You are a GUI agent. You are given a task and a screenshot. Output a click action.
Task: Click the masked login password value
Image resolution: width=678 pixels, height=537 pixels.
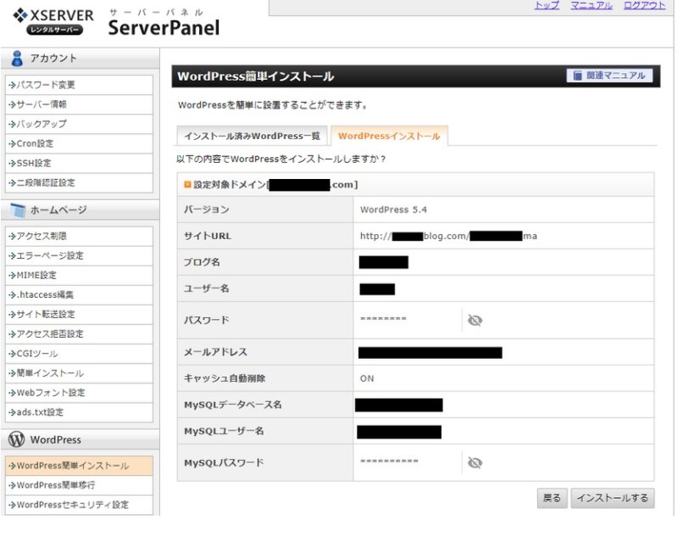point(383,319)
